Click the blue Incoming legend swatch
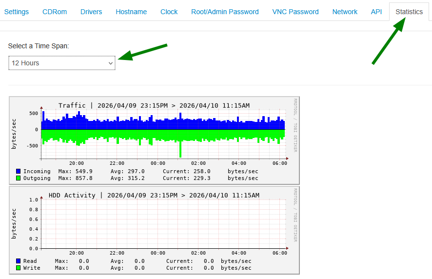Image resolution: width=432 pixels, height=279 pixels. click(x=18, y=171)
